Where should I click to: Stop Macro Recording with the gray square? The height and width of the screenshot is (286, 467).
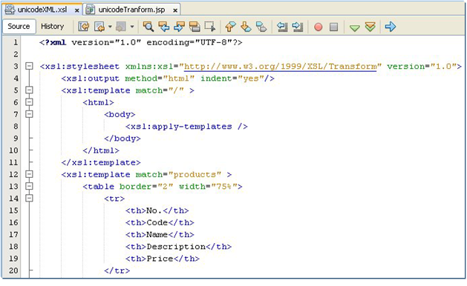pos(333,27)
